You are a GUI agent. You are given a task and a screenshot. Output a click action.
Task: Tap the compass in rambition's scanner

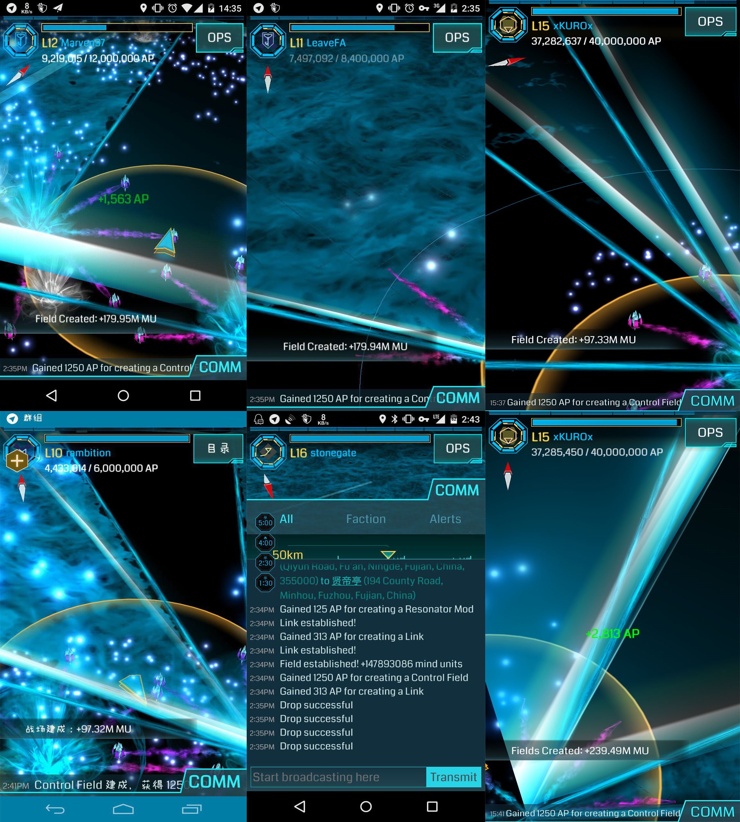(22, 488)
